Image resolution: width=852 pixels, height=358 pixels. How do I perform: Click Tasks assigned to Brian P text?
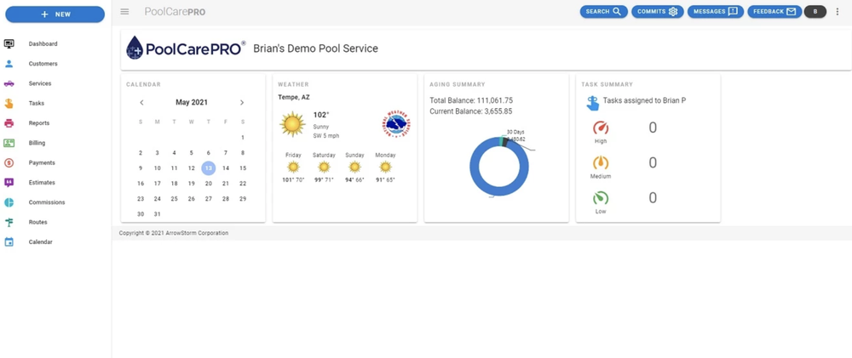644,100
